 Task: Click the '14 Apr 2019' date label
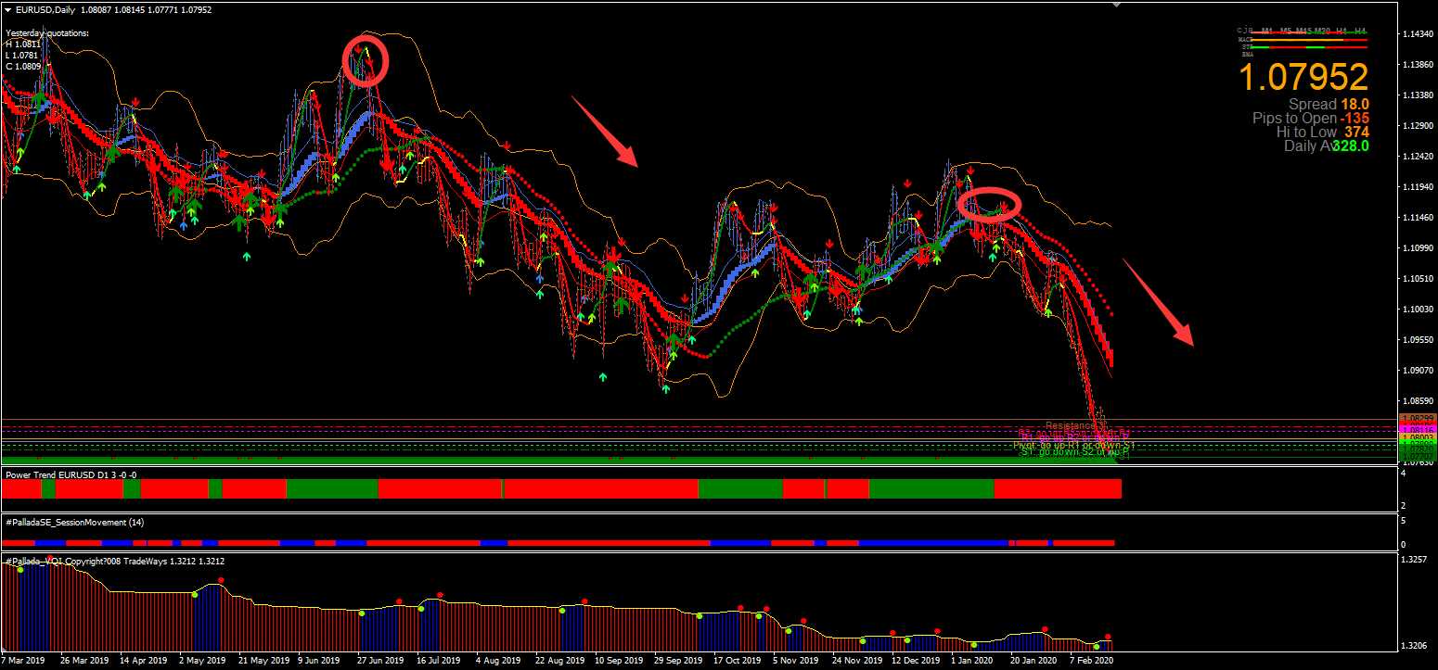pyautogui.click(x=142, y=661)
